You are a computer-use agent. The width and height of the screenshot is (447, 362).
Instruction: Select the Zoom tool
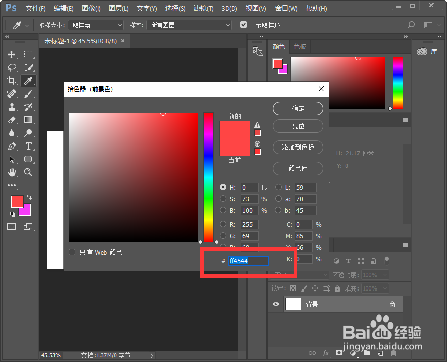[x=28, y=172]
